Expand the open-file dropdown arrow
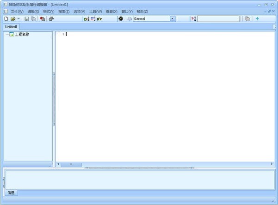Screen dimensions: 278x205 19,18
